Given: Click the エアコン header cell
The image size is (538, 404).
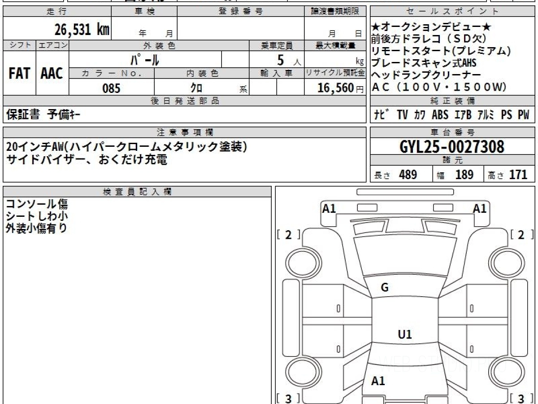Looking at the screenshot, I should click(53, 45).
